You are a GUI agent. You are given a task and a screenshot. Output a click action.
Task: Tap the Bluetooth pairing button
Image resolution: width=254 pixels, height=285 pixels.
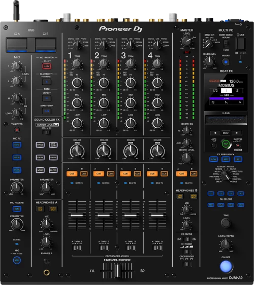coord(47,82)
